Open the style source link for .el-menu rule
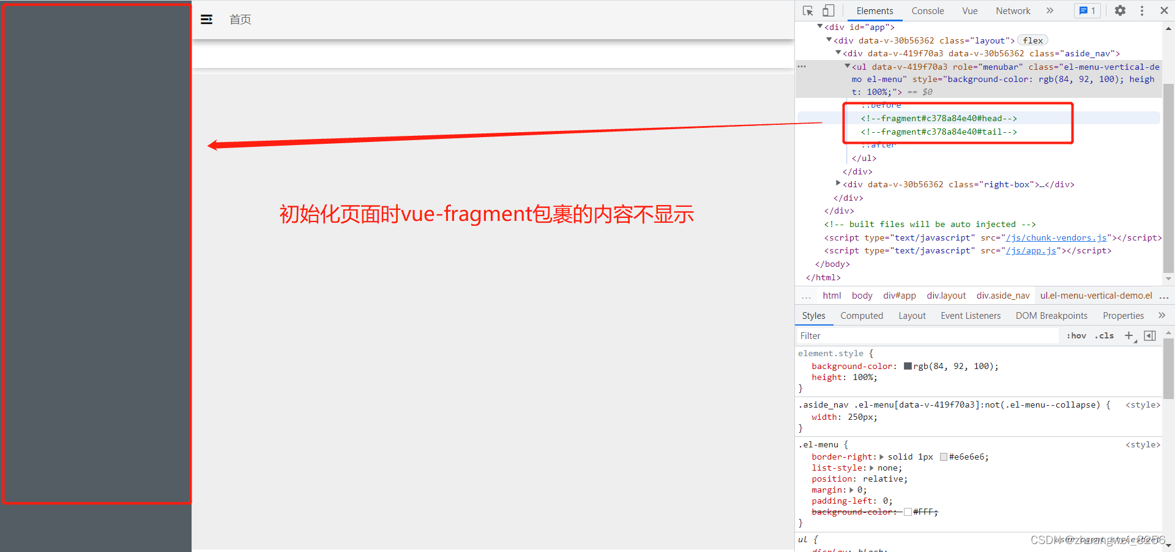 pyautogui.click(x=1143, y=444)
